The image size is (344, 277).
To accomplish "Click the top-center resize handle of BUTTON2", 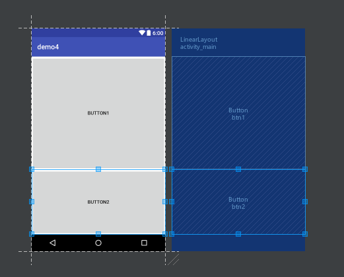I will [x=98, y=169].
